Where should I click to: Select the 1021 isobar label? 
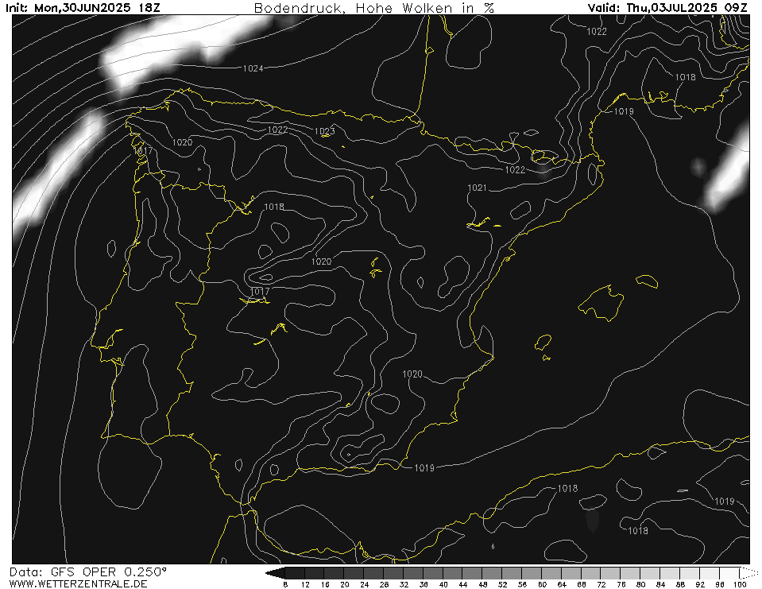[x=478, y=188]
